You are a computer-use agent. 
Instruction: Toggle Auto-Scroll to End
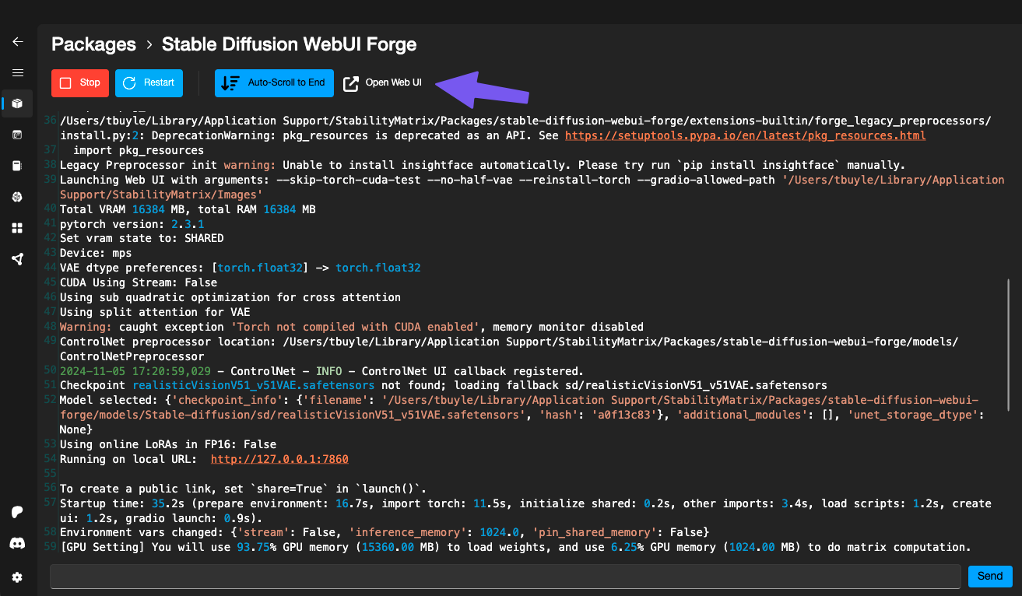pyautogui.click(x=274, y=83)
